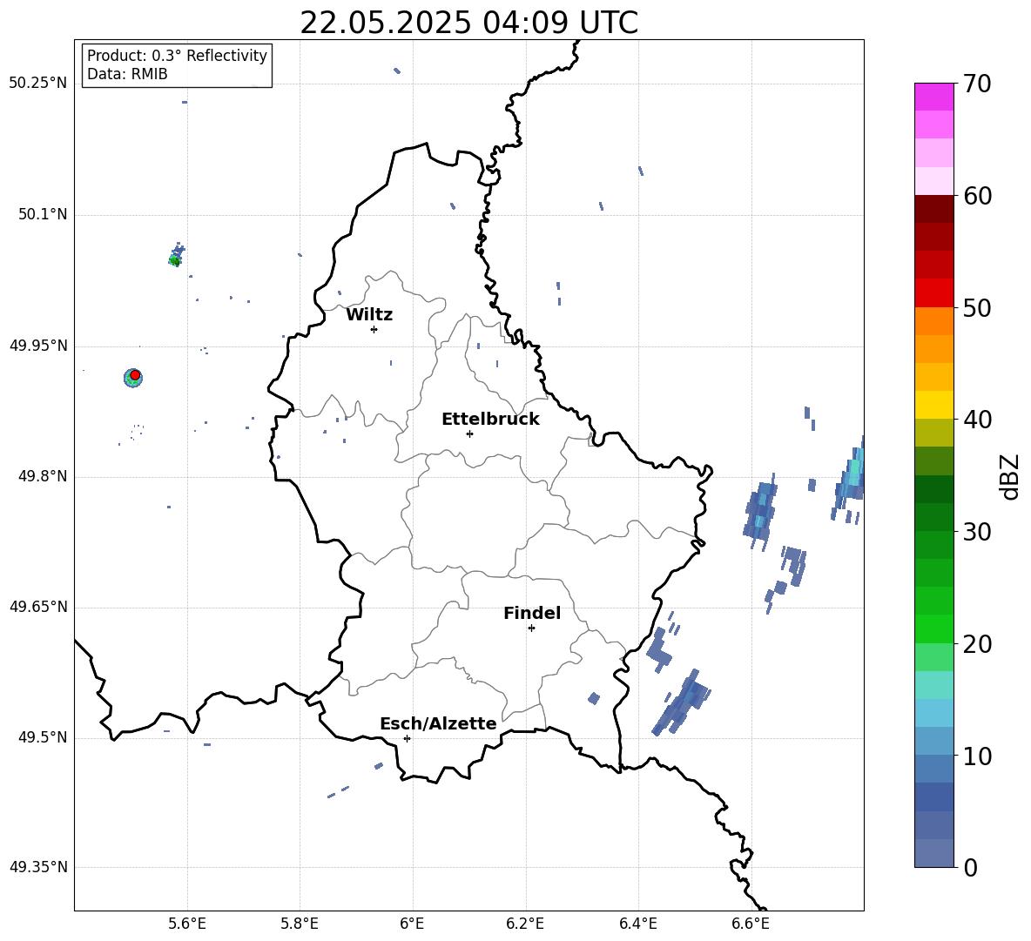Click the magenta color near 70 dBZ
Image resolution: width=1031 pixels, height=941 pixels.
(x=933, y=97)
